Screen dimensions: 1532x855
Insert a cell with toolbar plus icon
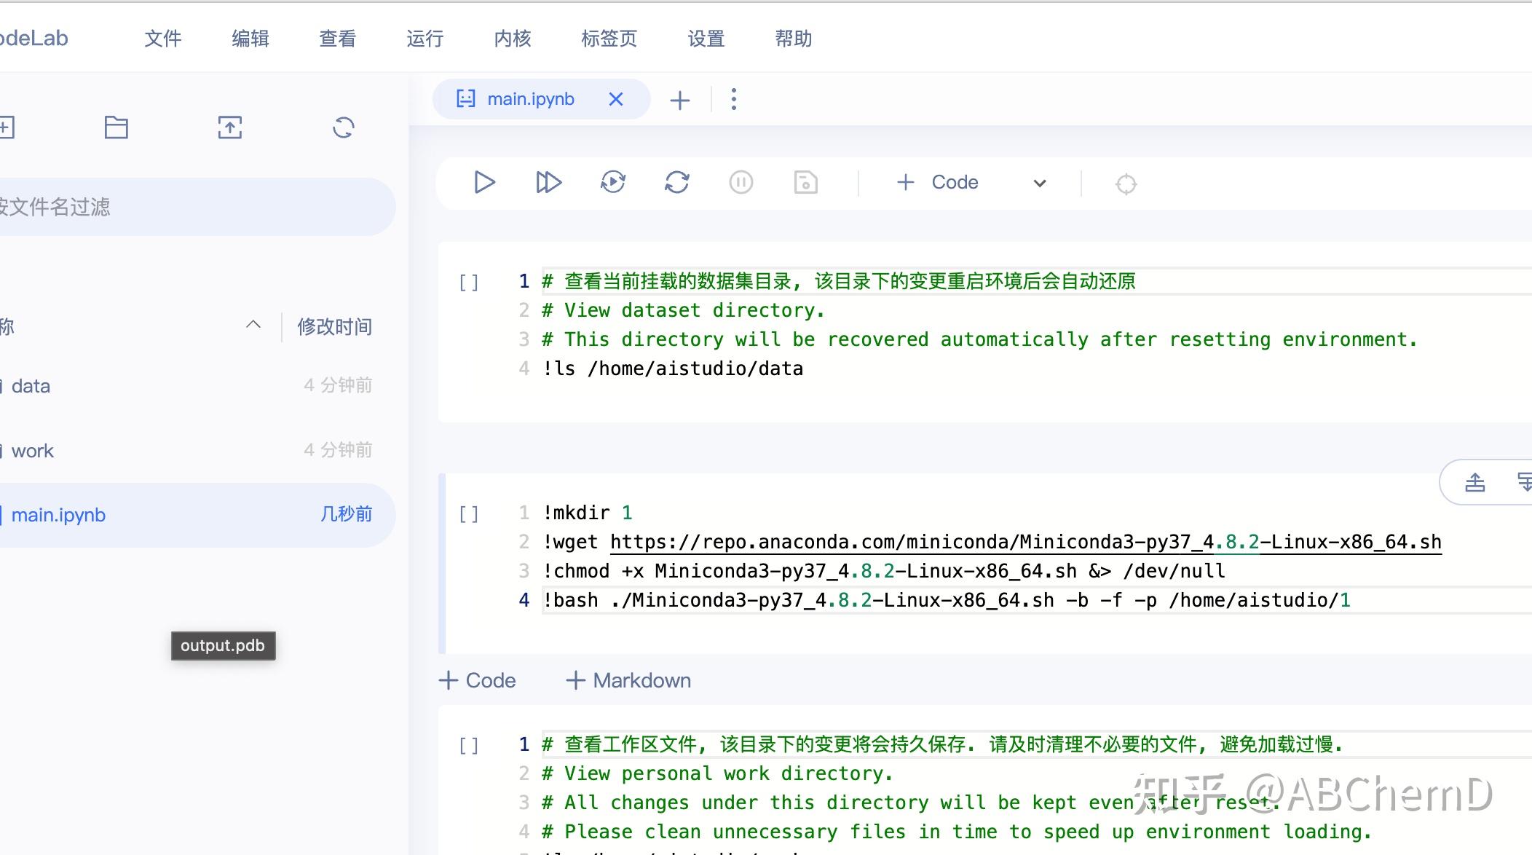coord(905,182)
